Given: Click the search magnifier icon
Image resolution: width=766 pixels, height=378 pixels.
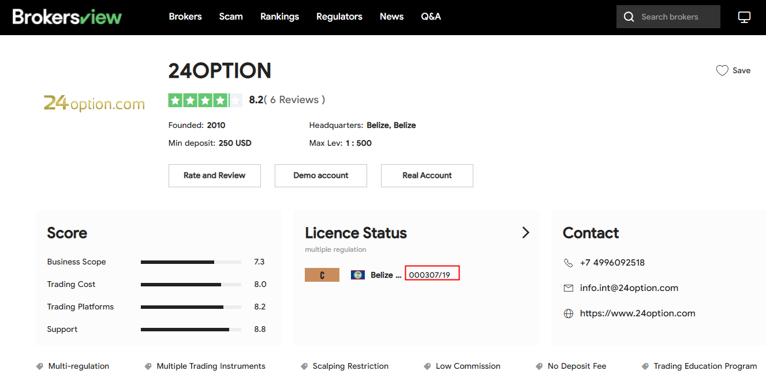Looking at the screenshot, I should (x=629, y=17).
